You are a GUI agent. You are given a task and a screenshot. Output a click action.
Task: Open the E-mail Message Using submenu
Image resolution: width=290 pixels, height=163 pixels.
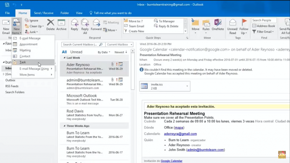coord(33,69)
